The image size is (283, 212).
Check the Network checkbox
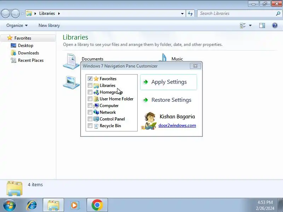pyautogui.click(x=90, y=112)
